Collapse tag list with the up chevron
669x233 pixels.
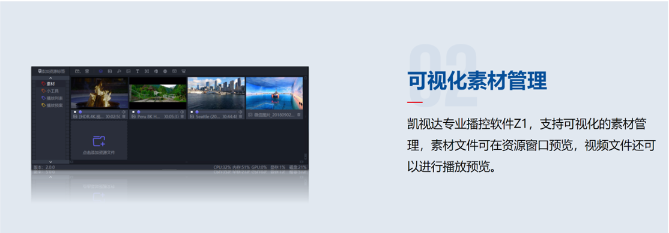click(50, 78)
